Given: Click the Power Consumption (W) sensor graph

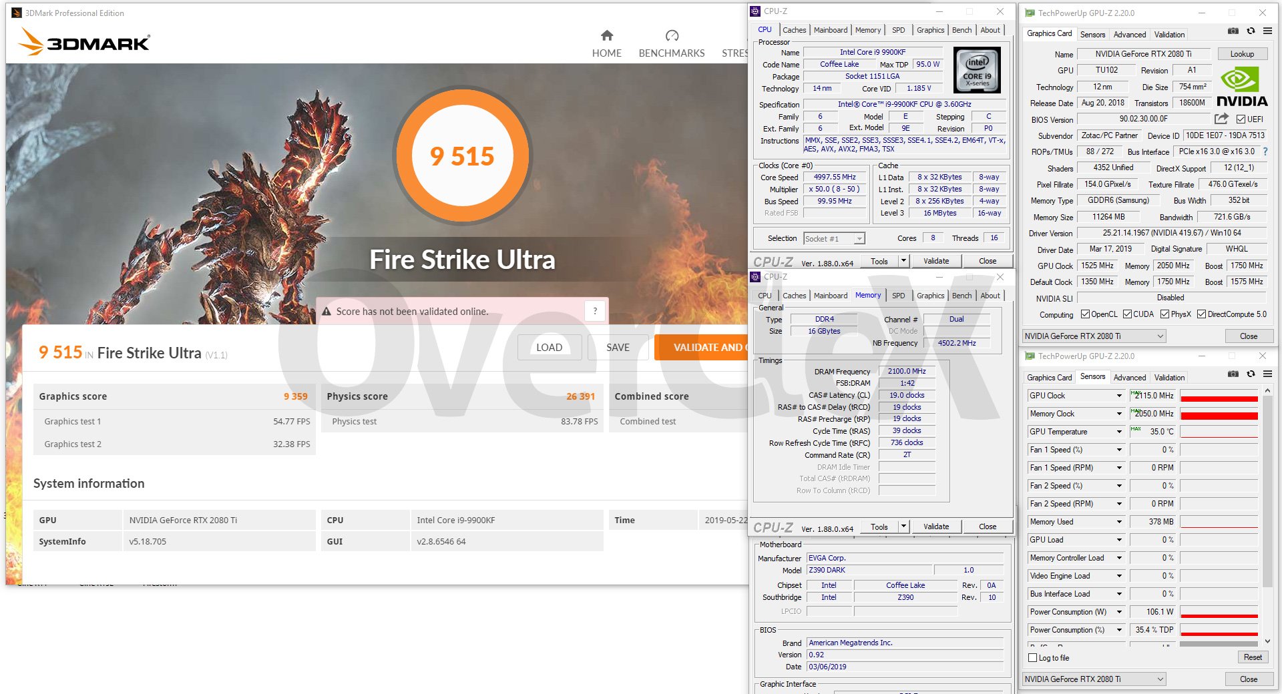Looking at the screenshot, I should tap(1219, 612).
